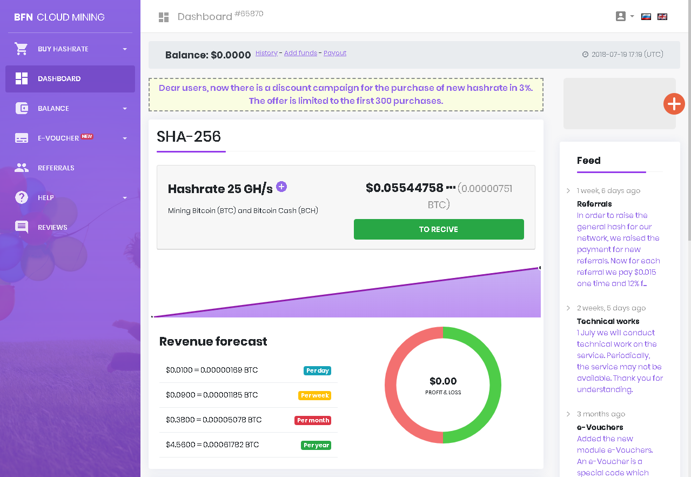Image resolution: width=691 pixels, height=477 pixels.
Task: Click the green TO RECIVE button
Action: [439, 229]
